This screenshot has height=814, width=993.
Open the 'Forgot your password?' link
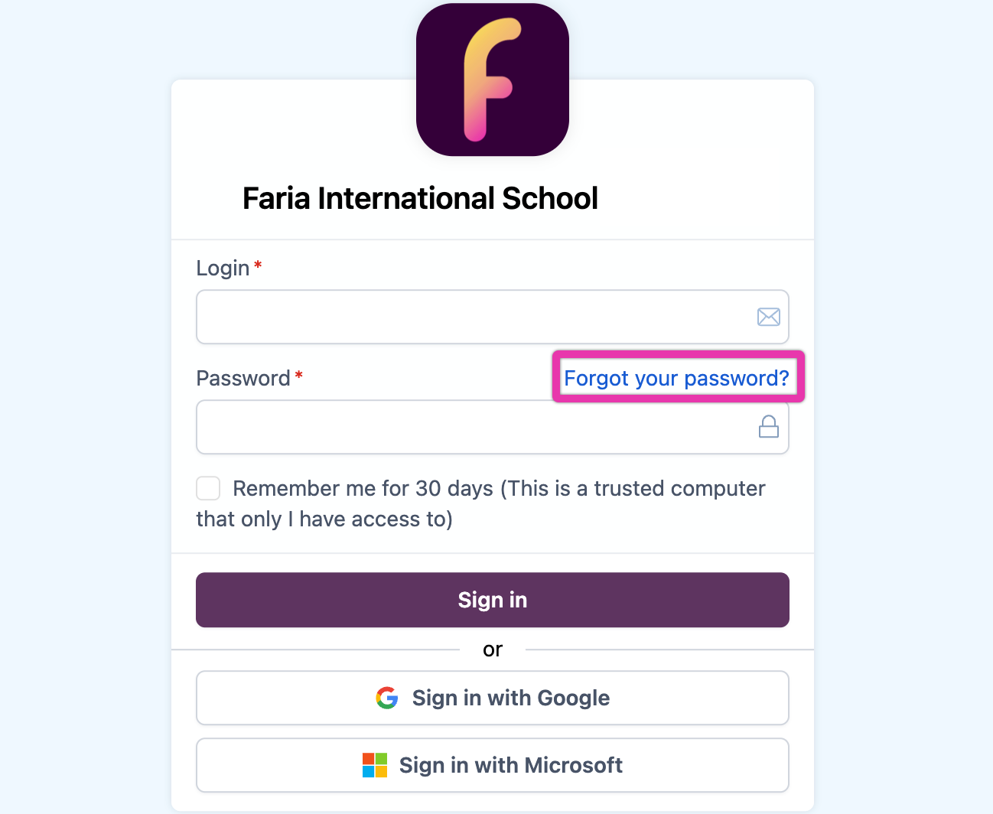coord(676,378)
